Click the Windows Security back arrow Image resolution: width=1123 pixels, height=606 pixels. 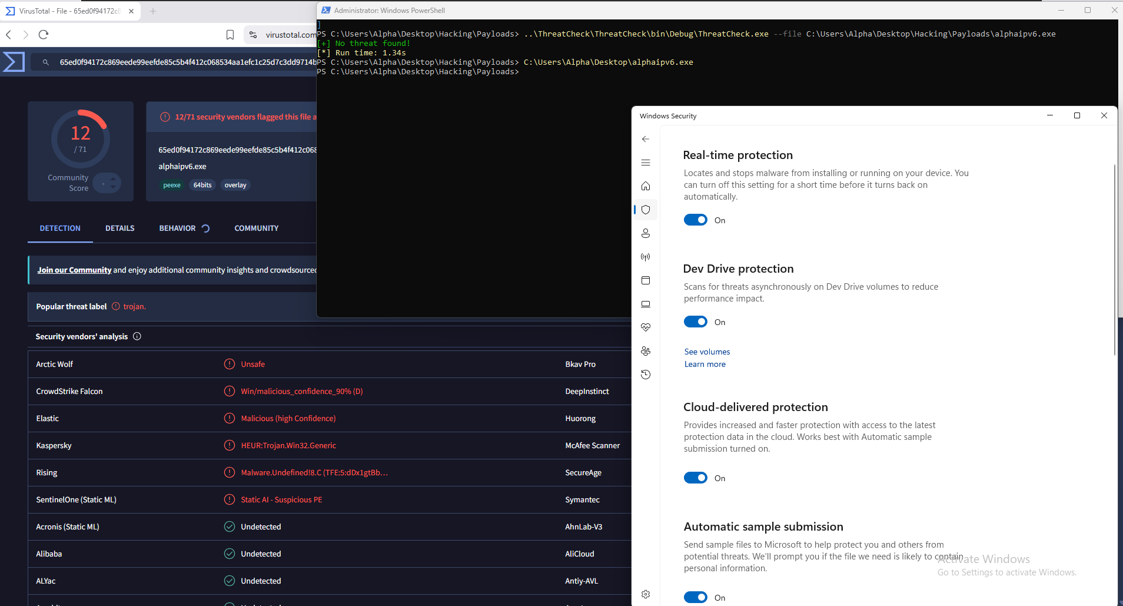(x=646, y=139)
